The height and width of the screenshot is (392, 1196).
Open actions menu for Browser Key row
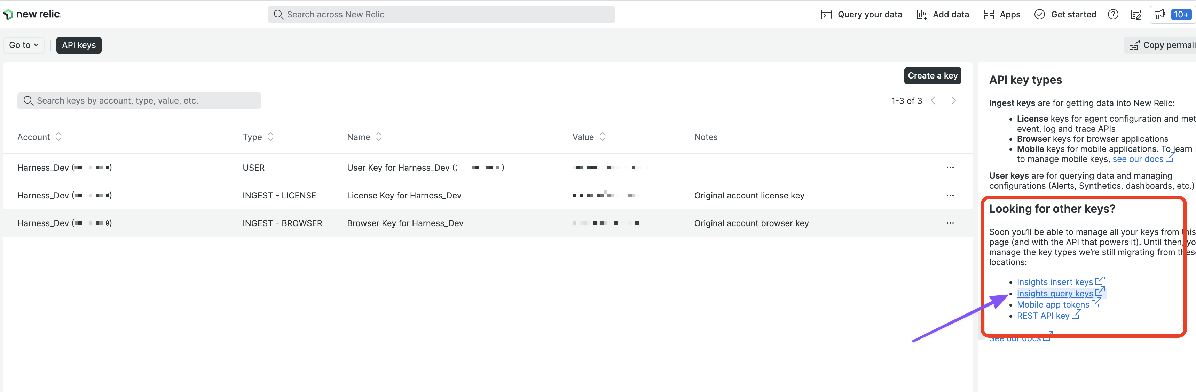click(950, 223)
